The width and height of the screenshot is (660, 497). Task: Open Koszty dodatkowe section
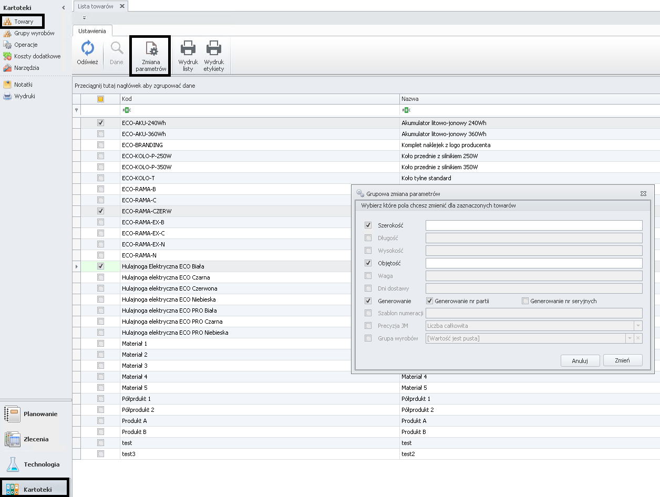[37, 56]
